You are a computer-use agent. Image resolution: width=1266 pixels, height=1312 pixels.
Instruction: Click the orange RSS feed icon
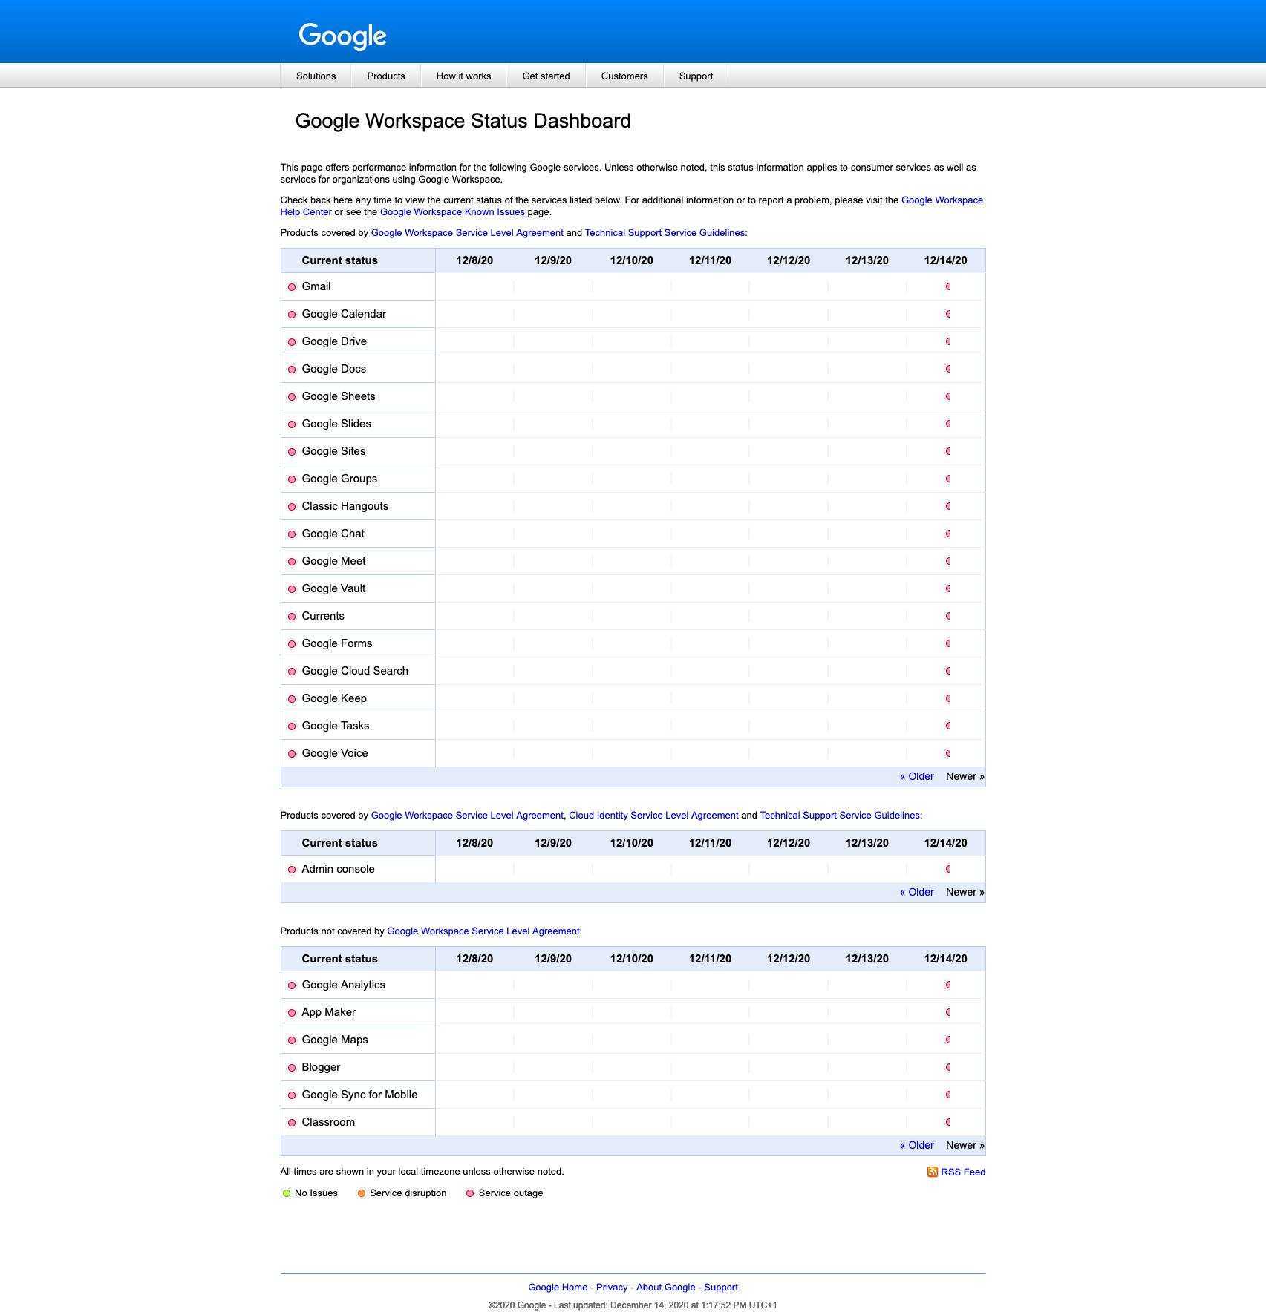coord(932,1172)
